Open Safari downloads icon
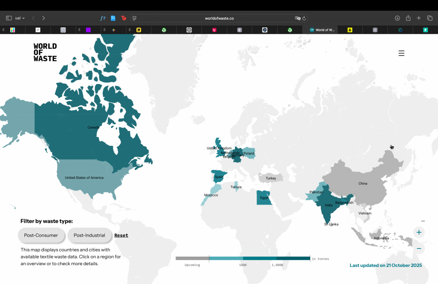The height and width of the screenshot is (284, 438). click(397, 18)
